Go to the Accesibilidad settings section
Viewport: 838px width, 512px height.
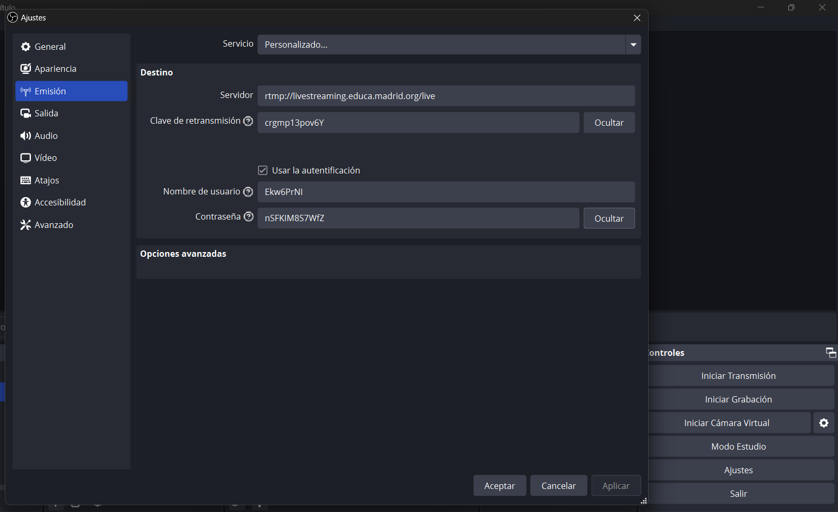coord(71,202)
